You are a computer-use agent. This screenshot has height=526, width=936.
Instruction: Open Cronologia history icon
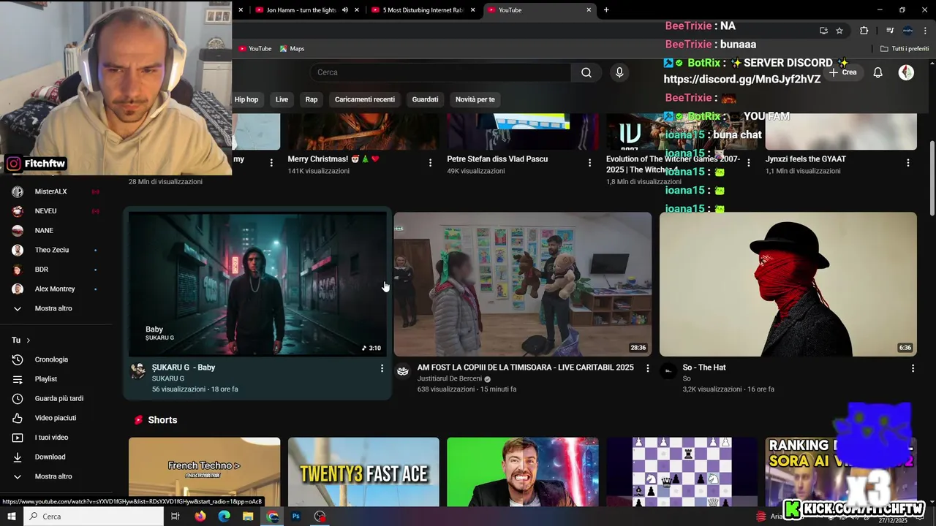[x=18, y=359]
